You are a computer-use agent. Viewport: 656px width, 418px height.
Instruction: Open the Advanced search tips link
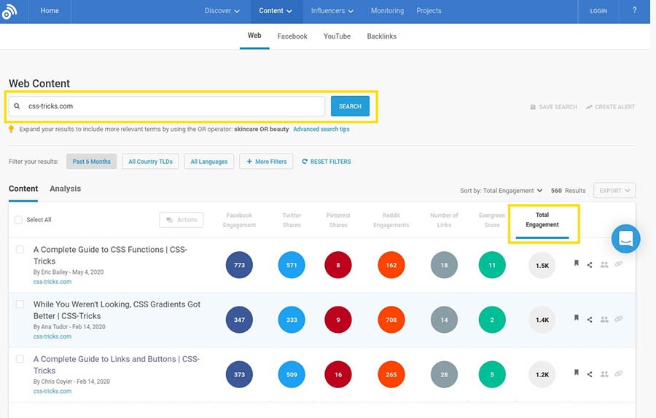pos(321,130)
